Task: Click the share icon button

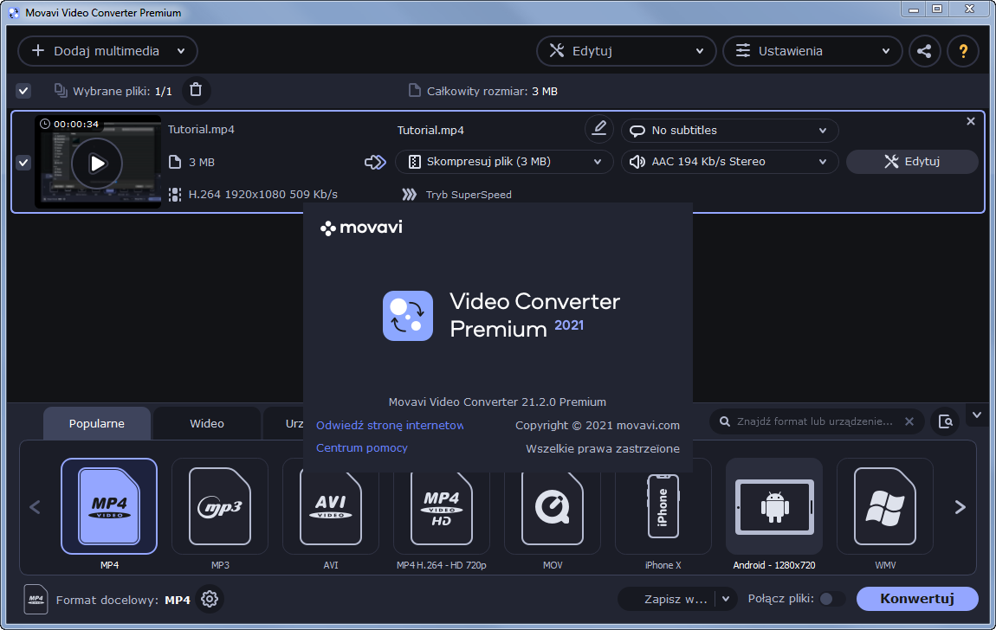Action: click(924, 51)
